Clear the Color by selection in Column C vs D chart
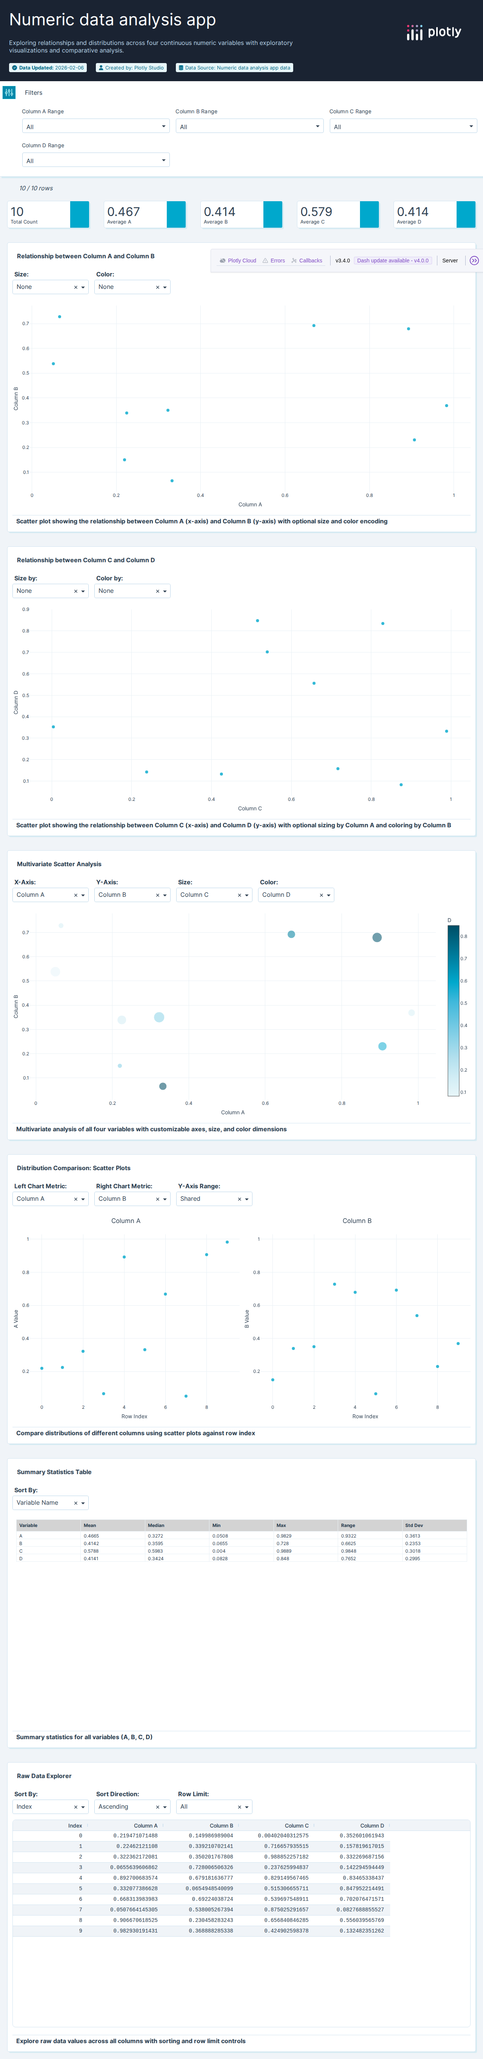This screenshot has height=2059, width=483. point(157,591)
